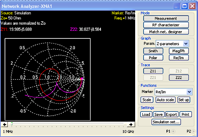Minimize the Network Analyzer window

pos(176,6)
